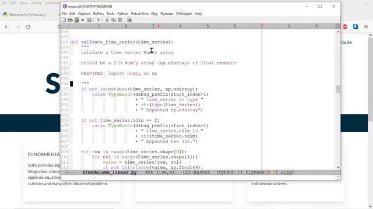The height and width of the screenshot is (209, 373).
Task: Click Git-master in the mode line
Action: (196, 172)
